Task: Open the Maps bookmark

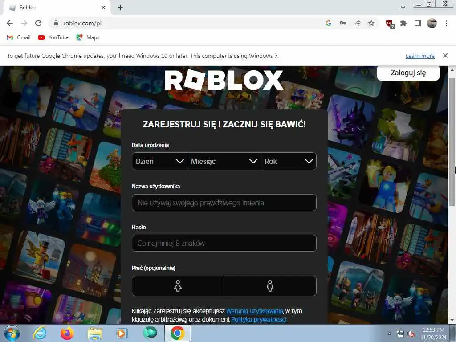Action: click(x=88, y=37)
